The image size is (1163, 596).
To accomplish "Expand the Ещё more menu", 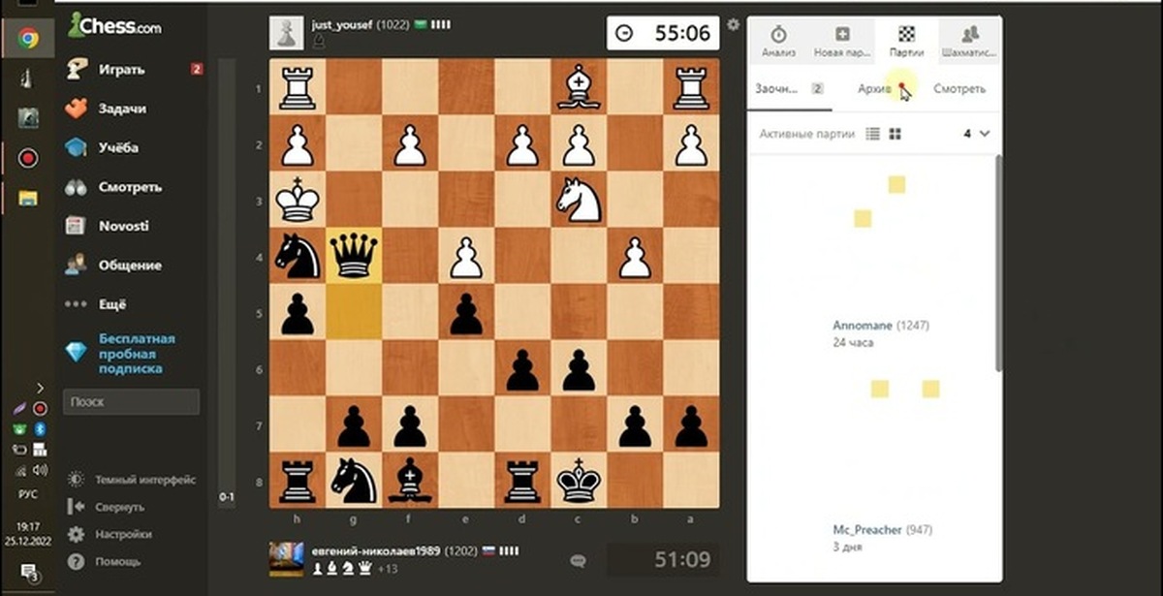I will click(111, 304).
